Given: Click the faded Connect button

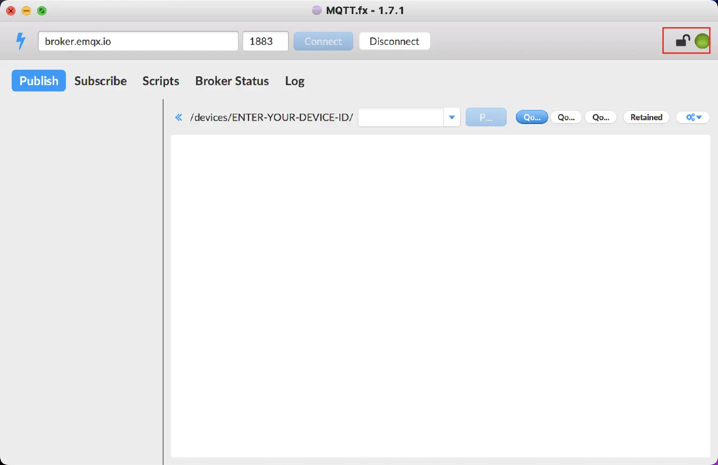Looking at the screenshot, I should coord(323,41).
